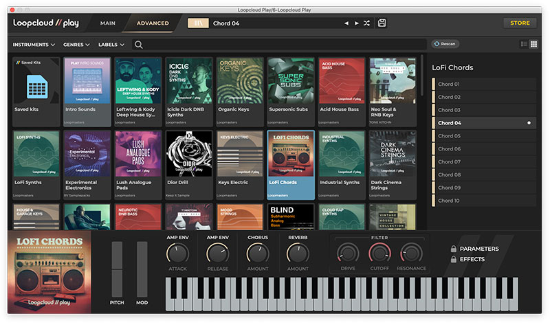Click the shuffle random preset icon
This screenshot has height=323, width=550.
click(x=366, y=23)
